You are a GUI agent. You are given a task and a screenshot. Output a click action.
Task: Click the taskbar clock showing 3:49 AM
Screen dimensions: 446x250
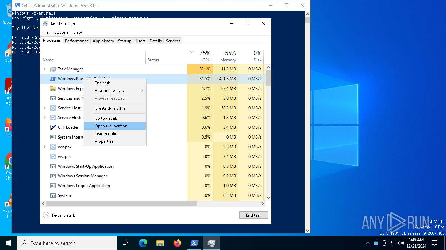click(x=416, y=243)
